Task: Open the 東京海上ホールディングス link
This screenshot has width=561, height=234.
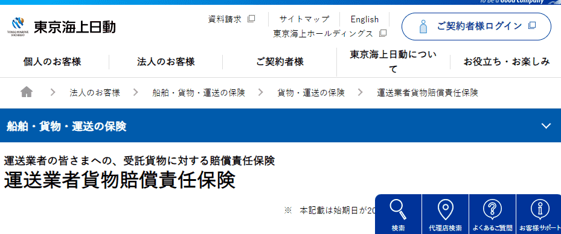Action: click(323, 34)
